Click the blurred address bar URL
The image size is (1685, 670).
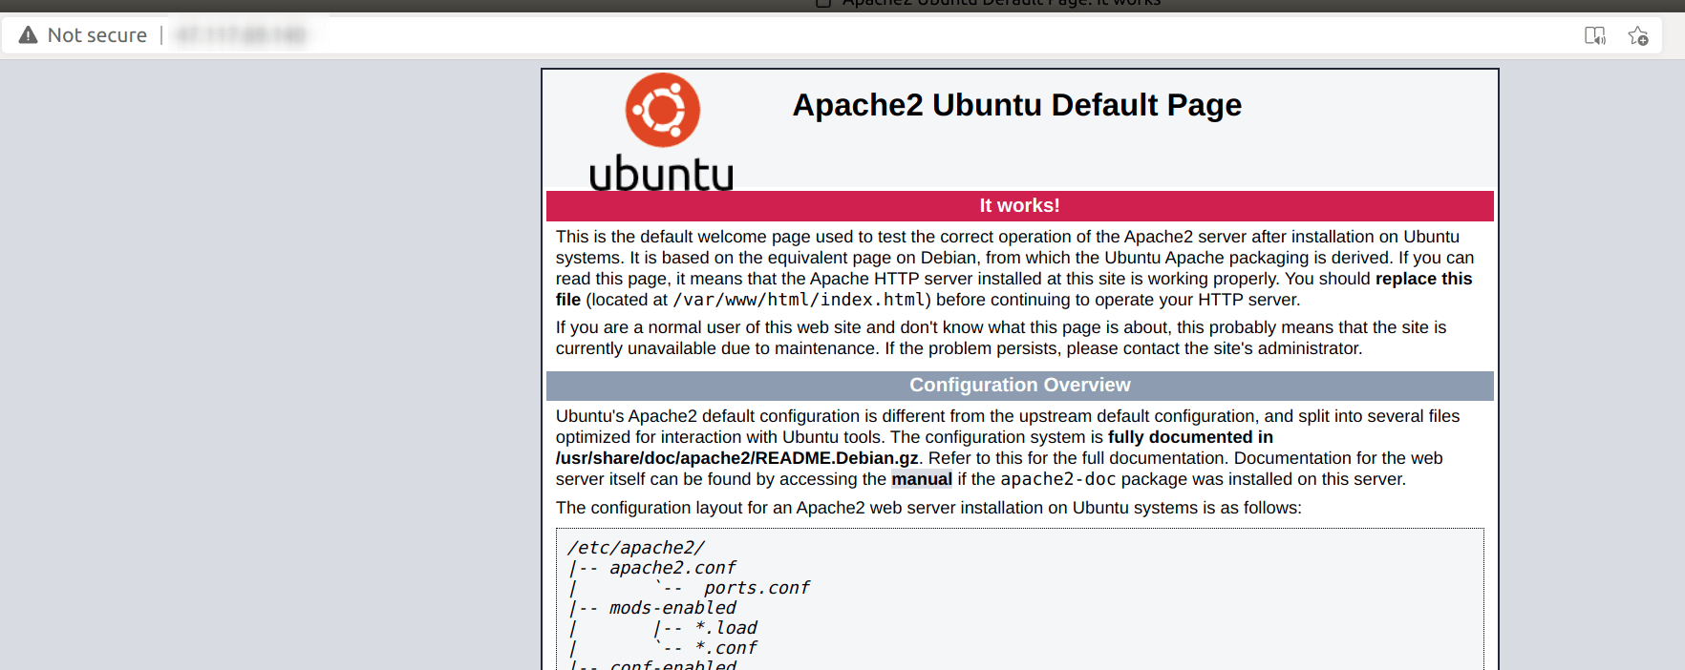(241, 35)
